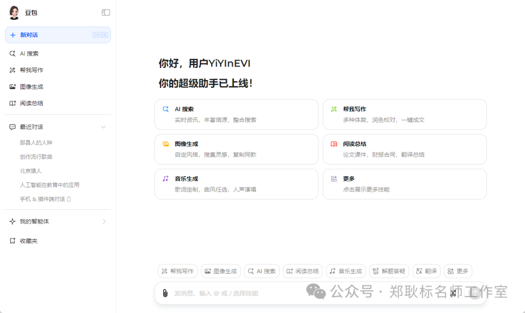Choose the AI 搜索 skill chip above input
Screen dimensions: 525x313
click(262, 271)
